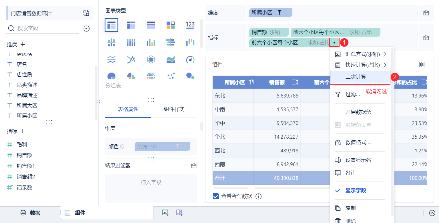Screen dimensions: 439x223
Task: Collapse the bottom panel with the chevron-up circle
Action: coord(432,213)
